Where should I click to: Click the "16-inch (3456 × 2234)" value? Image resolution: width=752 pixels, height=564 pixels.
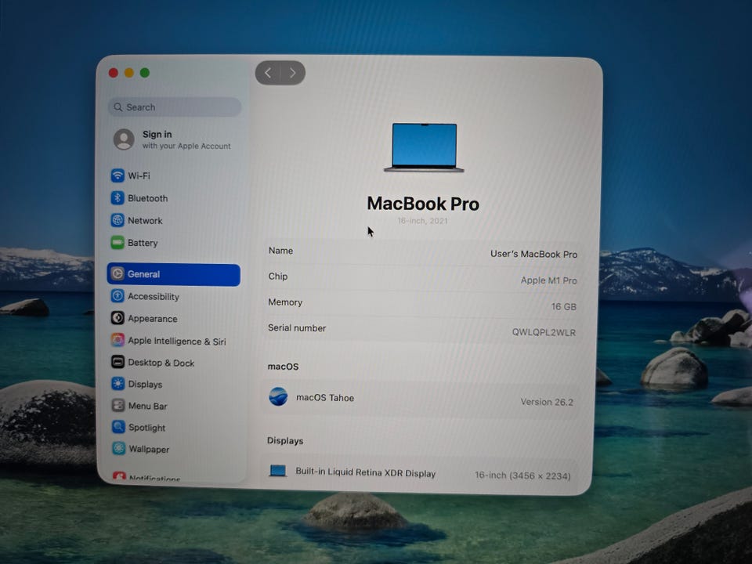(x=522, y=475)
